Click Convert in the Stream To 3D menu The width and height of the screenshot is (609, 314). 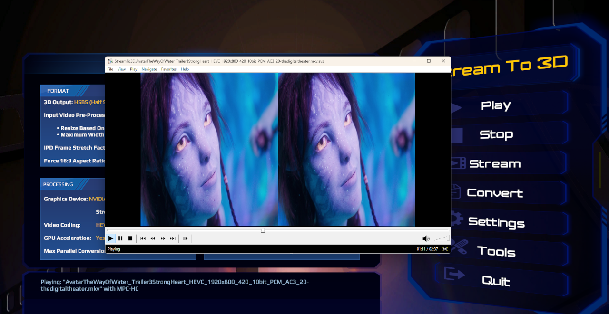pos(495,193)
